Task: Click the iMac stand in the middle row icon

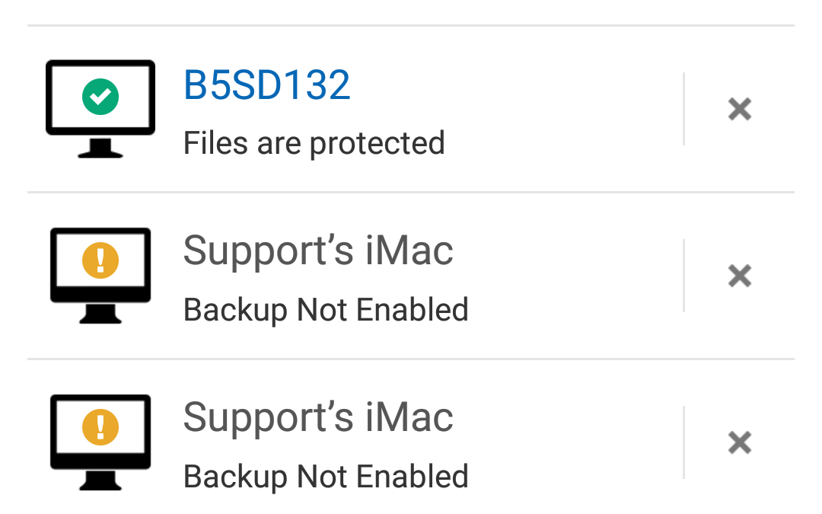Action: coord(100,314)
